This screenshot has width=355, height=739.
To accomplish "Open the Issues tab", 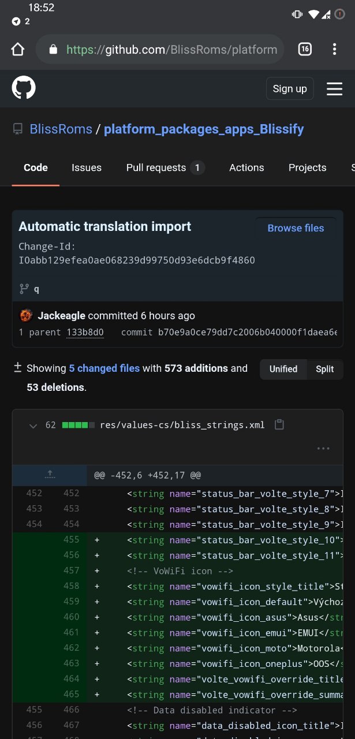I will click(x=87, y=167).
